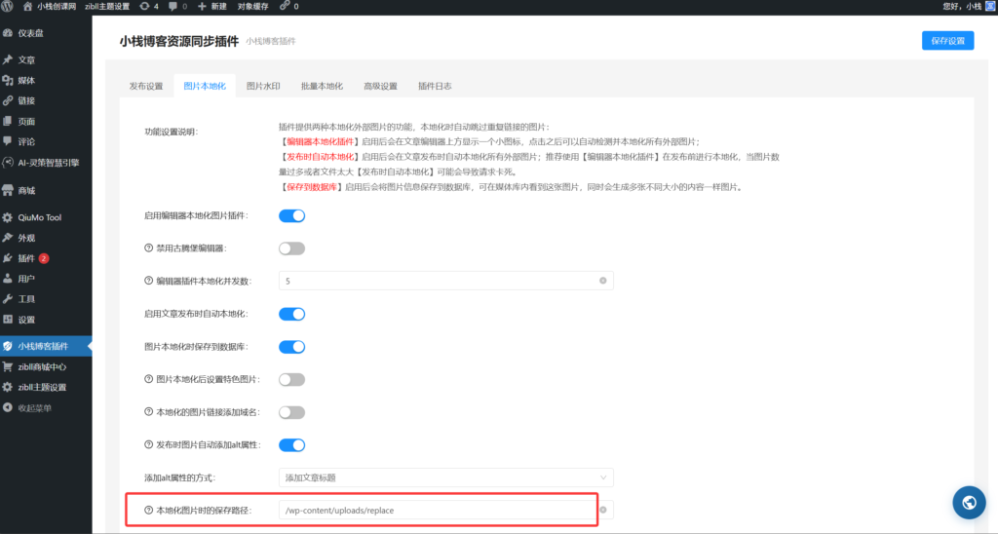
Task: Open the 插件日志 tab
Action: [x=435, y=86]
